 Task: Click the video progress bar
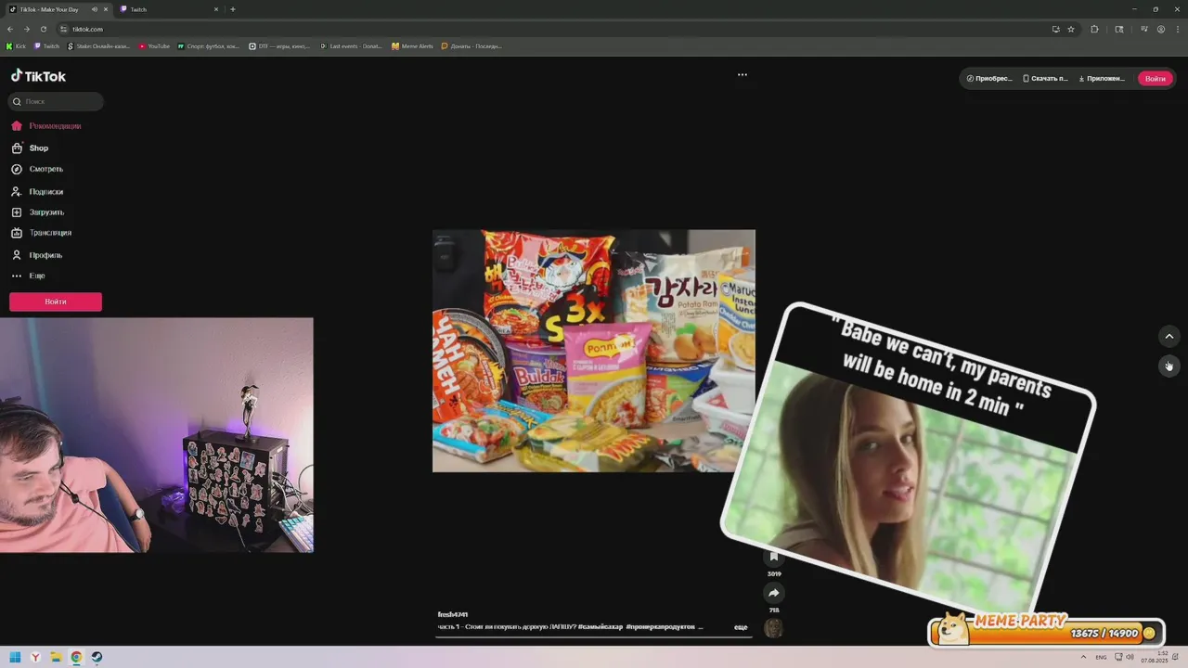(x=594, y=636)
